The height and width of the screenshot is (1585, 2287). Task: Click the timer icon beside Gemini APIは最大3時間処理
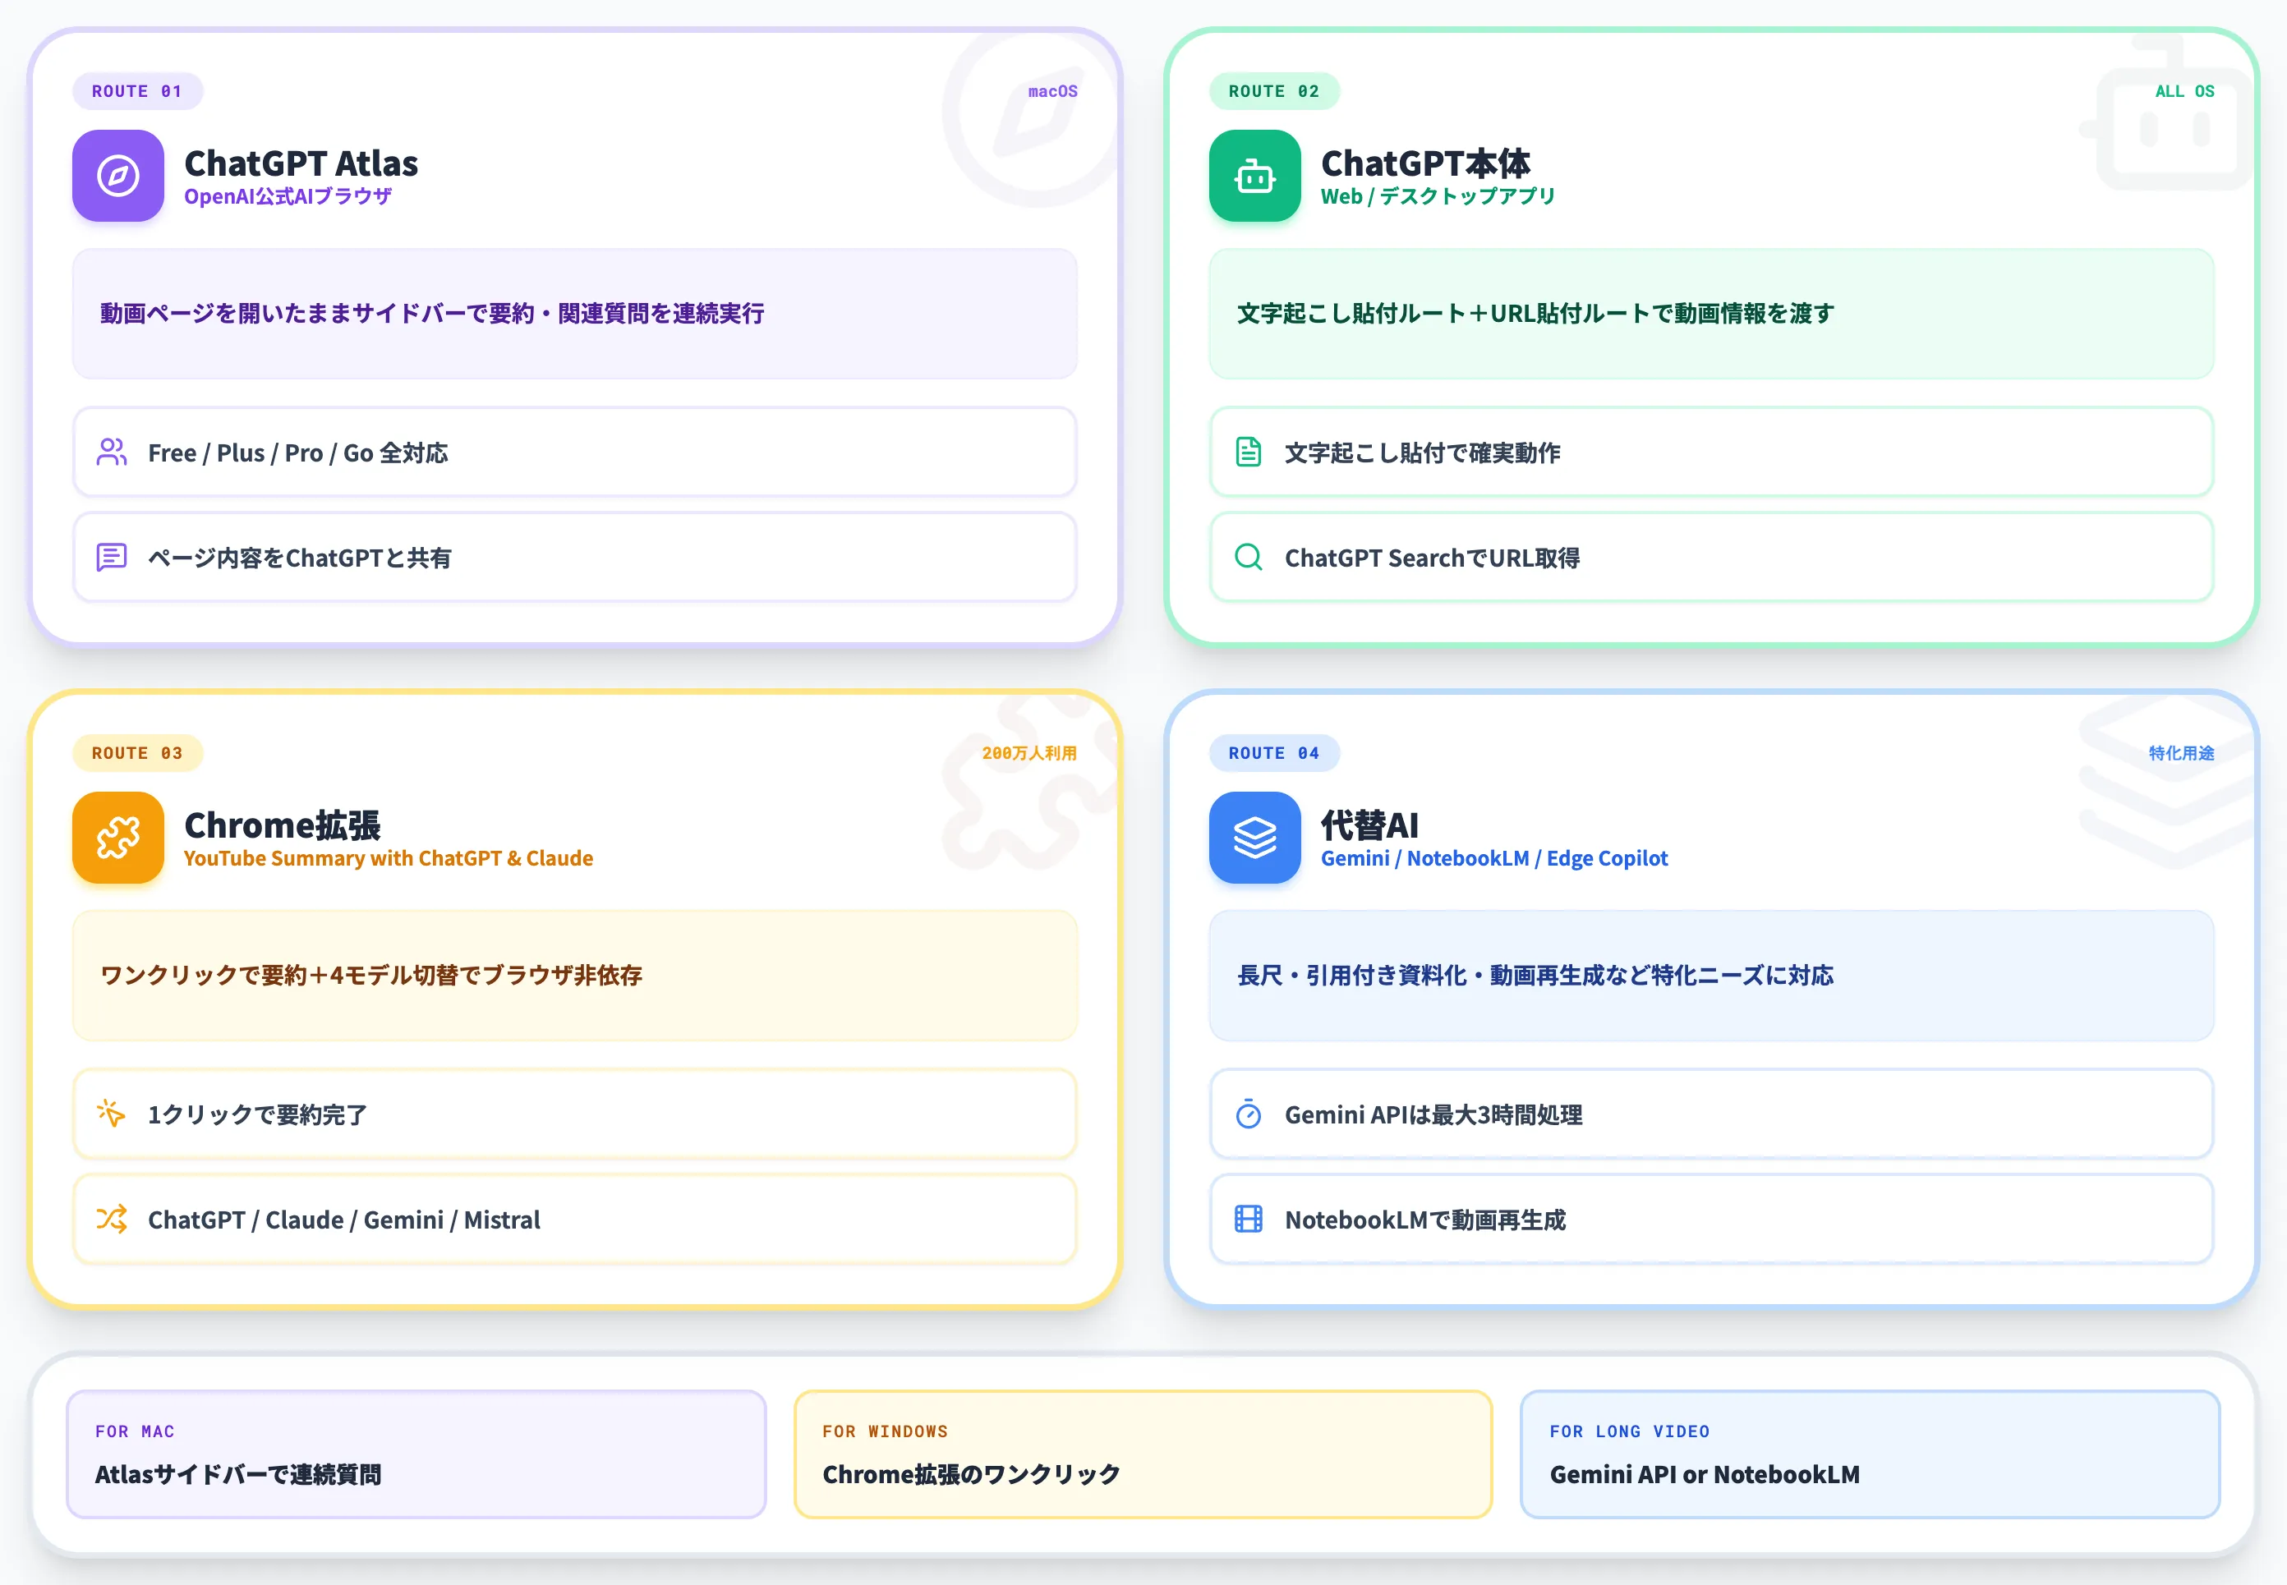(1248, 1114)
